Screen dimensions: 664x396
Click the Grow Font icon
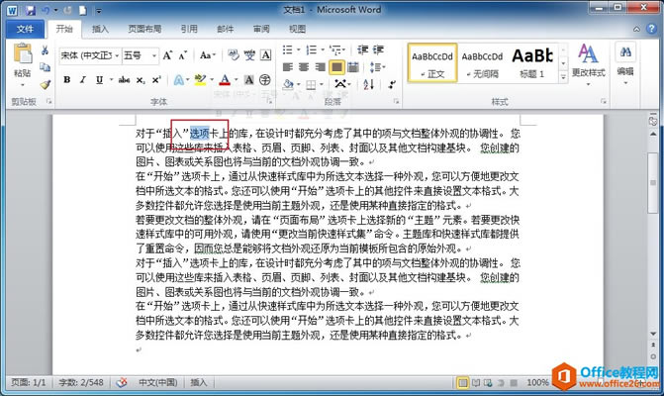[x=167, y=55]
